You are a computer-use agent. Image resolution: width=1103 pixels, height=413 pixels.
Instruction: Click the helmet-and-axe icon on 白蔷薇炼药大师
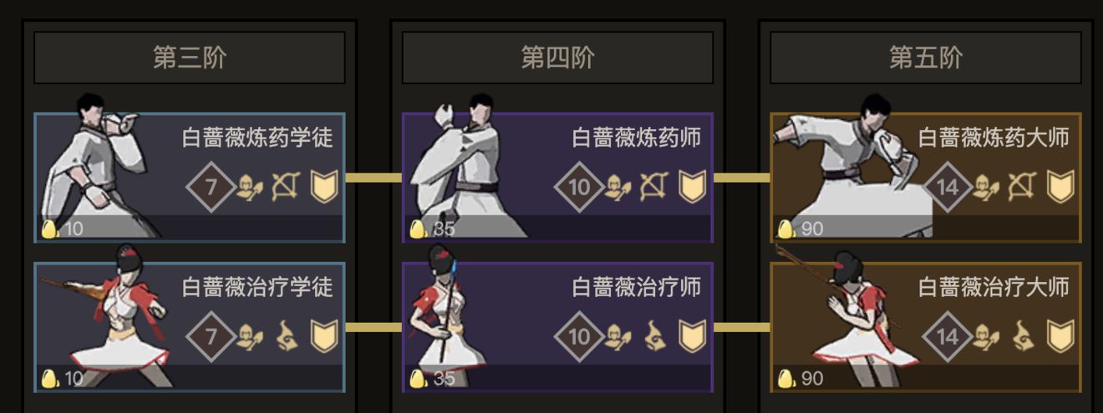[986, 187]
